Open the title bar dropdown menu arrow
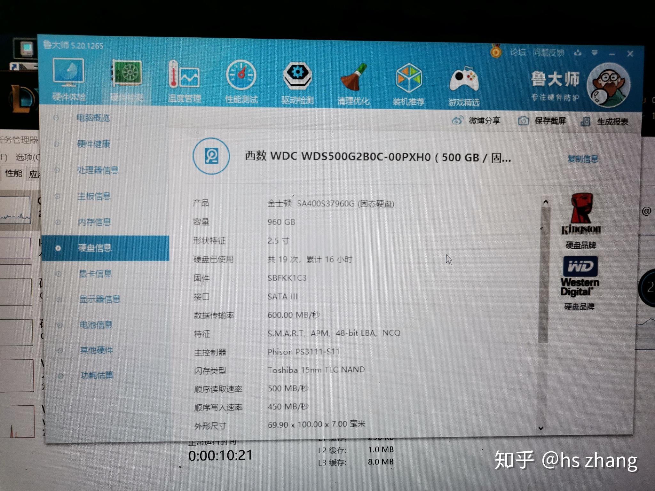The height and width of the screenshot is (491, 655). coord(594,53)
